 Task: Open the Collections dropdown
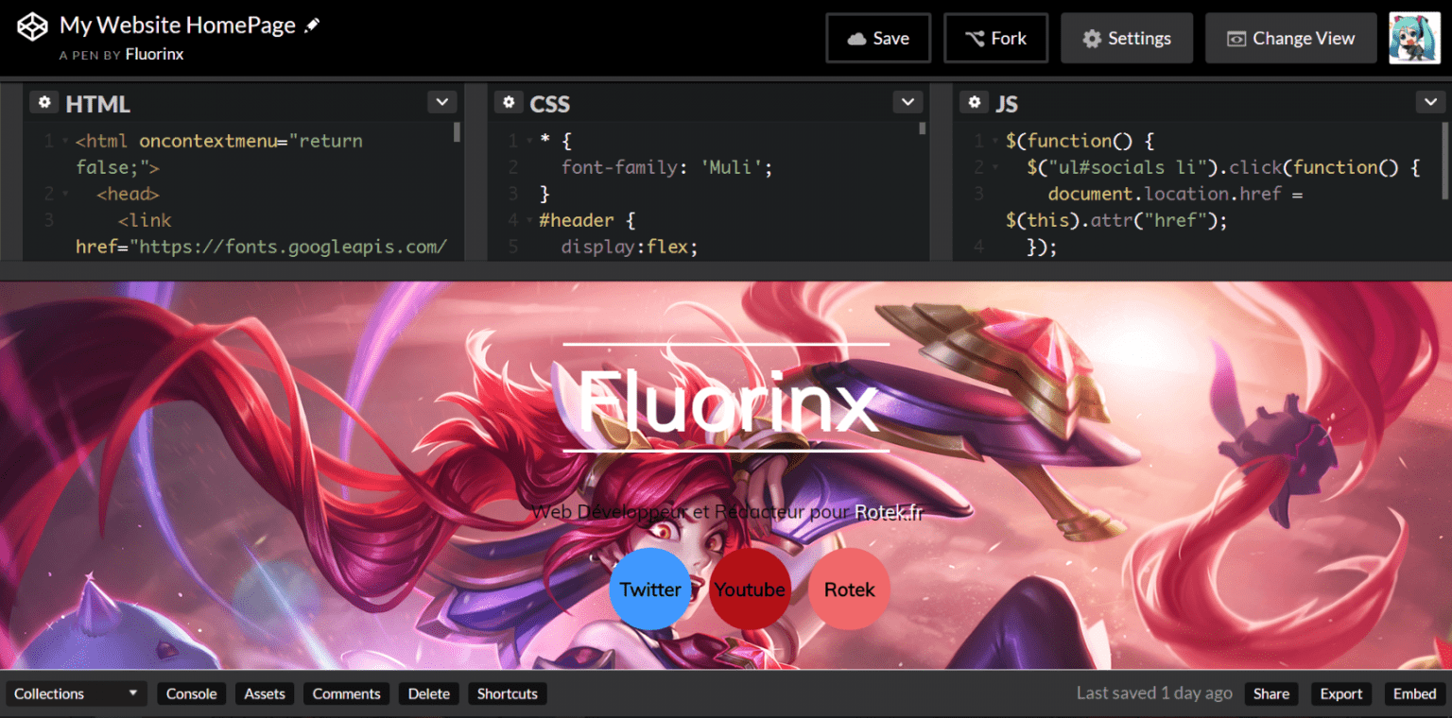76,693
